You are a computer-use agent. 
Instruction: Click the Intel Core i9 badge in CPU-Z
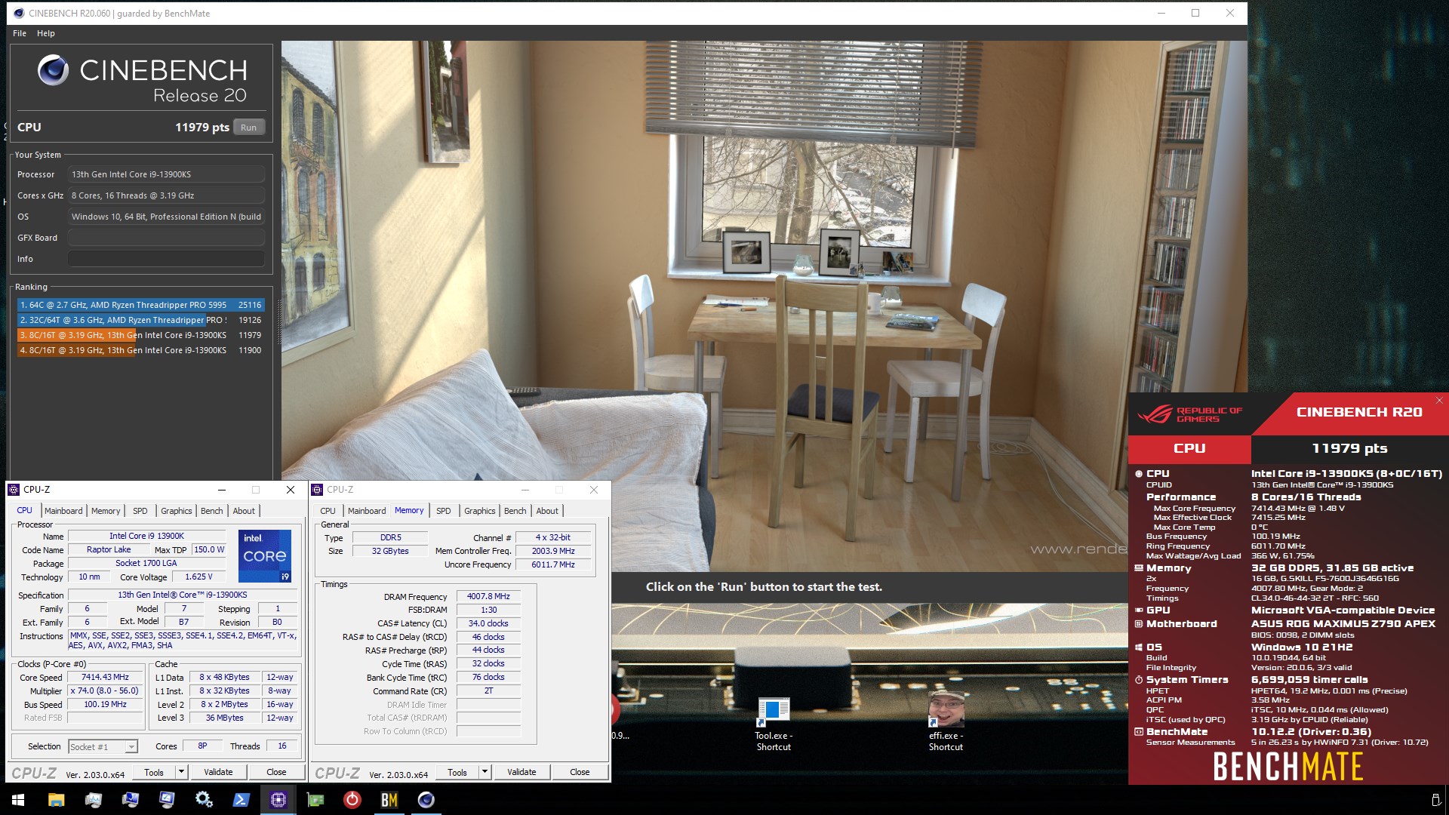click(x=265, y=556)
